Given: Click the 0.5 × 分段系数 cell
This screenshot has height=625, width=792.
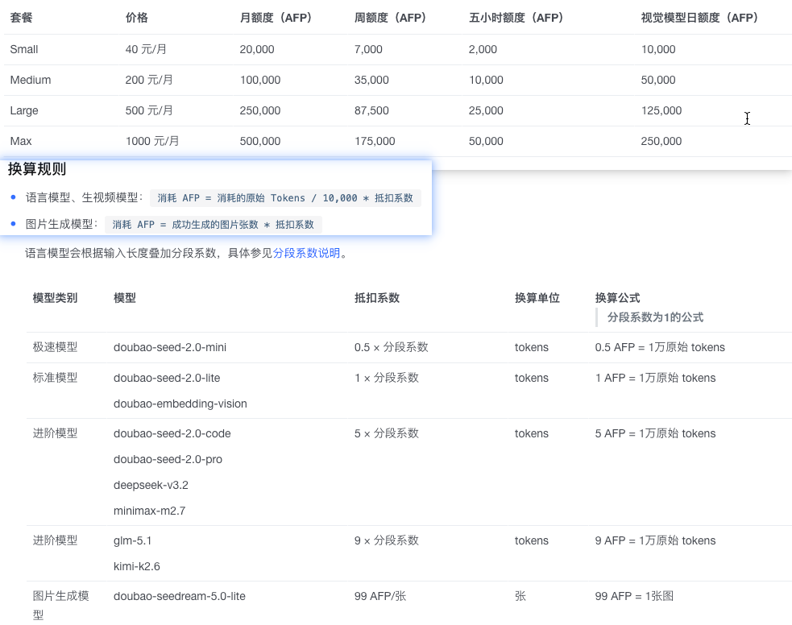Looking at the screenshot, I should click(x=391, y=347).
